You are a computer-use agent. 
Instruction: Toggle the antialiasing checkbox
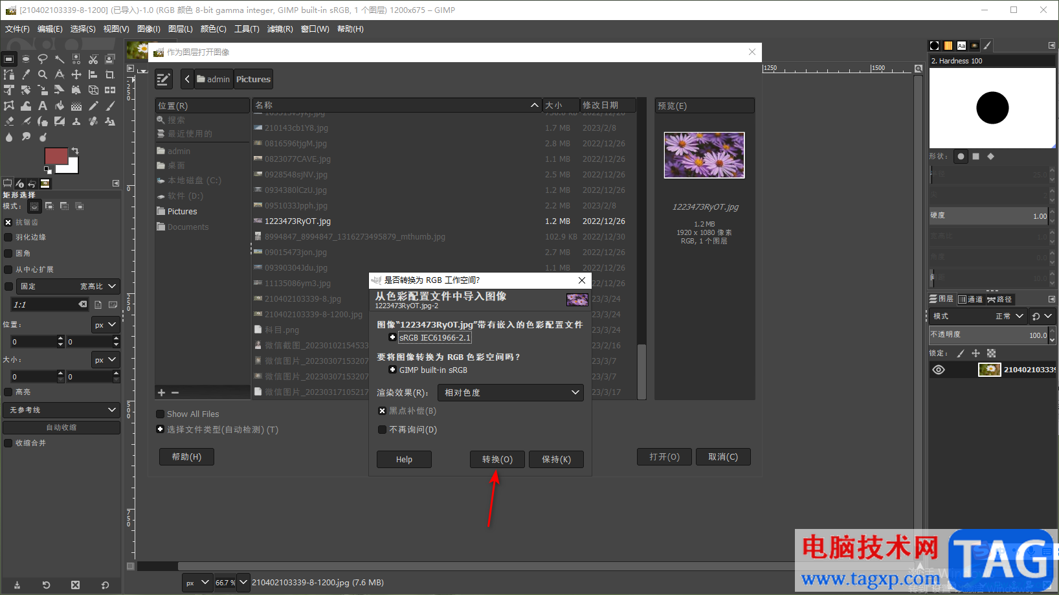[x=8, y=222]
